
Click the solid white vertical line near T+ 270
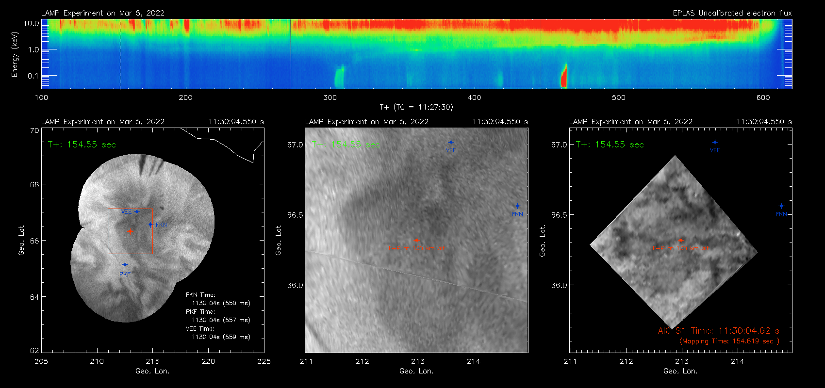click(291, 54)
